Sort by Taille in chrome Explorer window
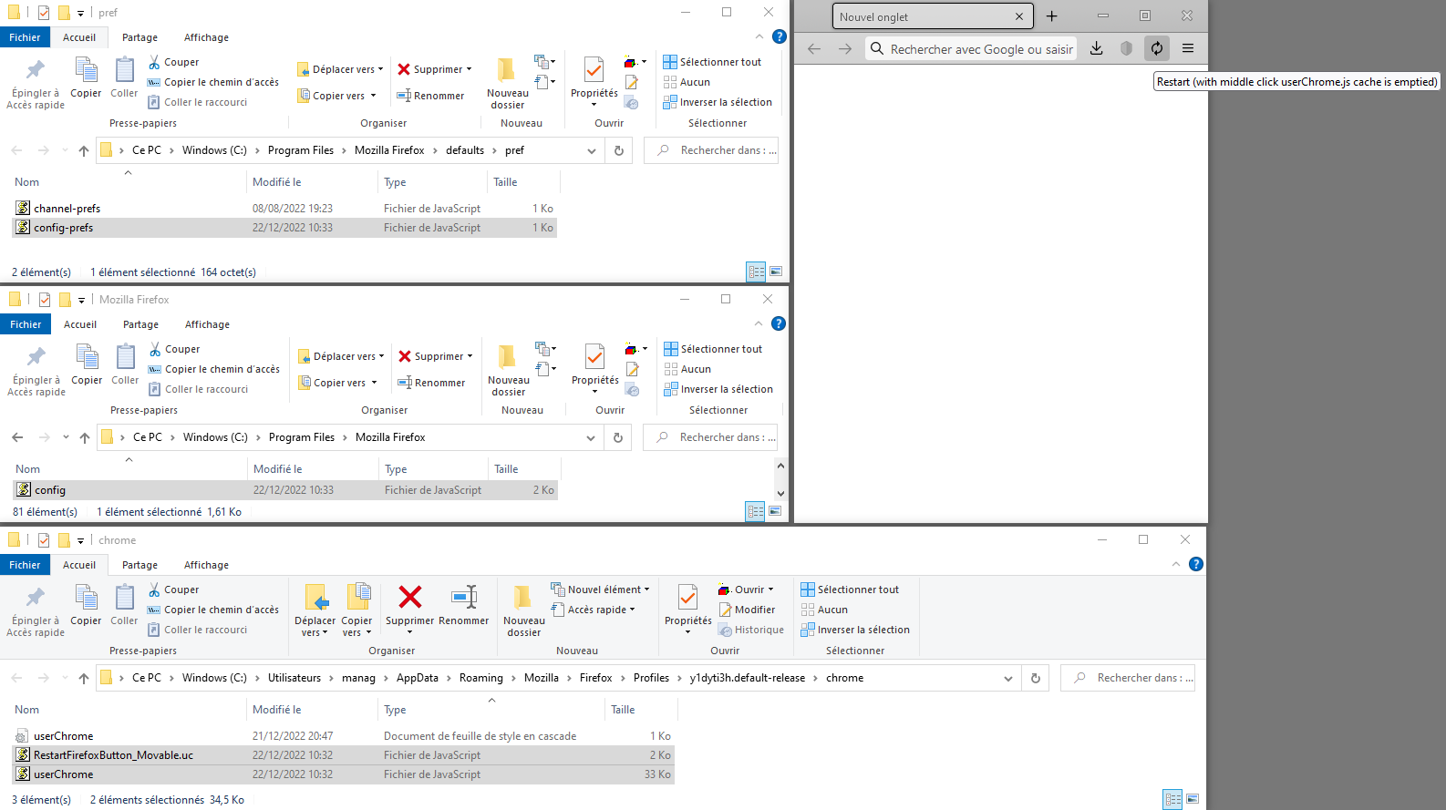The height and width of the screenshot is (810, 1446). tap(640, 710)
